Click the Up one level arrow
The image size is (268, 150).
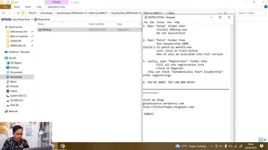pyautogui.click(x=18, y=13)
